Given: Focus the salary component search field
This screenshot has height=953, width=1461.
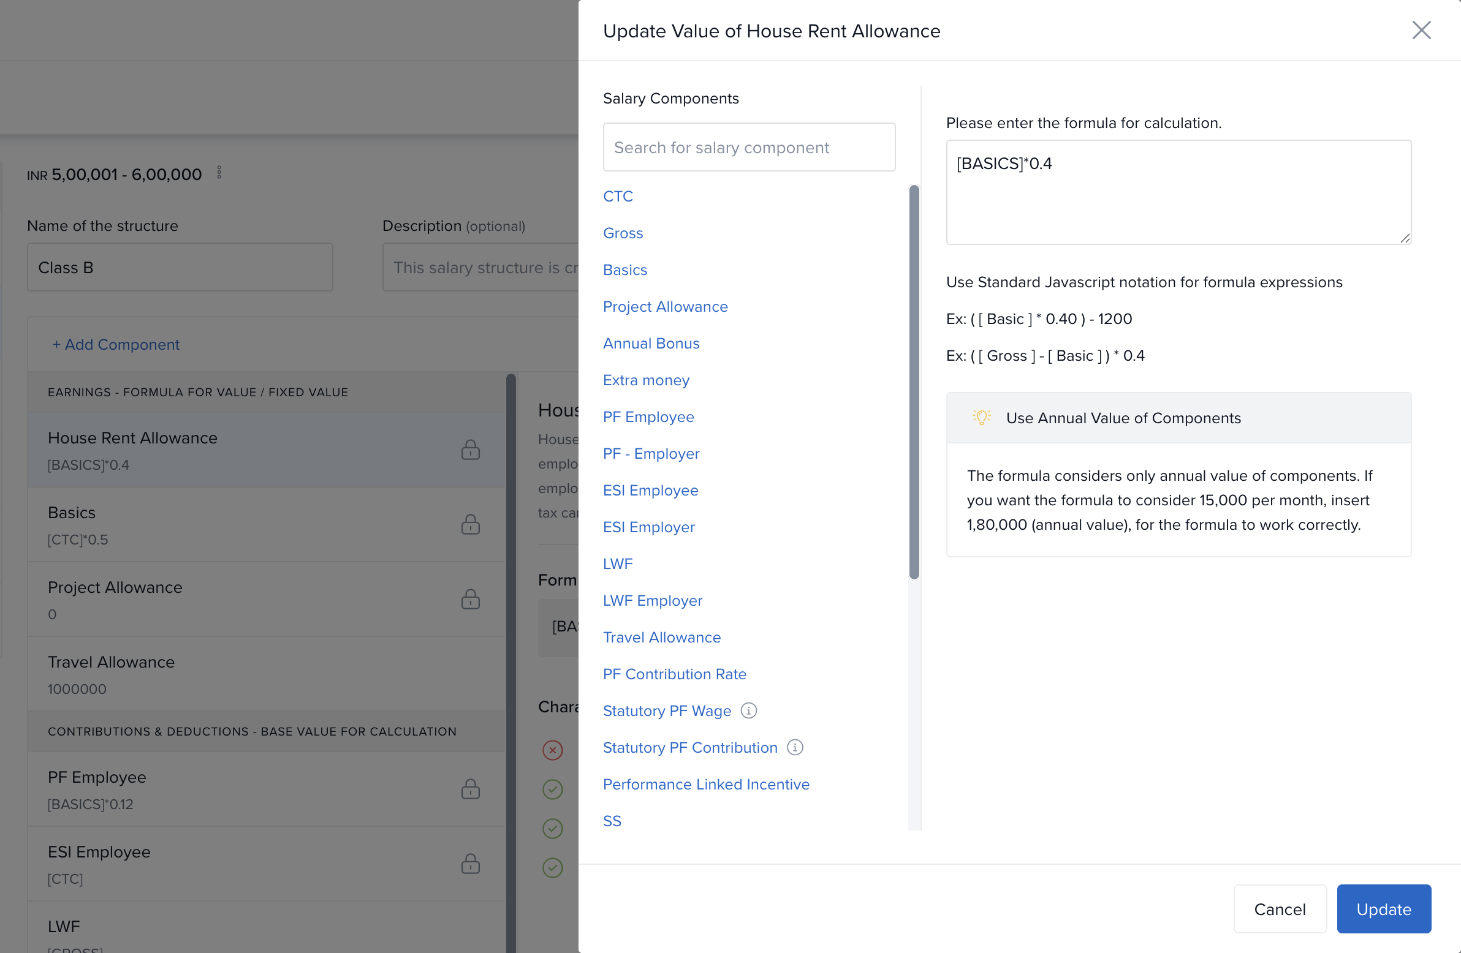Looking at the screenshot, I should coord(748,147).
